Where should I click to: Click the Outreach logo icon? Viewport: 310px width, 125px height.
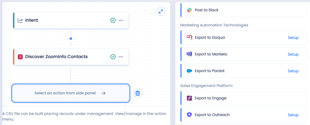pos(189,115)
